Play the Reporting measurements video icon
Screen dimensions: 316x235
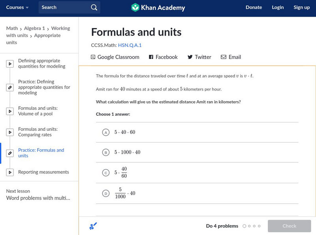(x=9, y=172)
